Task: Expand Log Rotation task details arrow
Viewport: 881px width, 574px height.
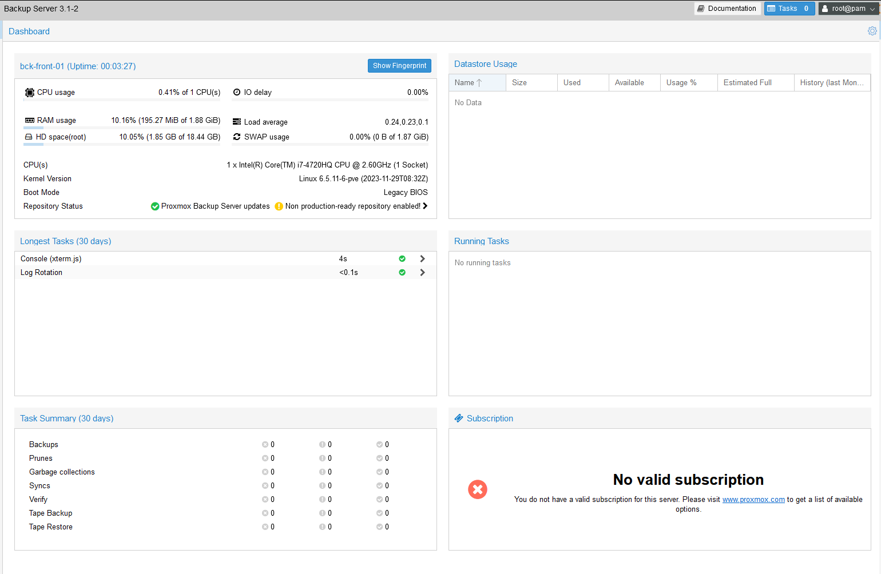Action: point(422,273)
